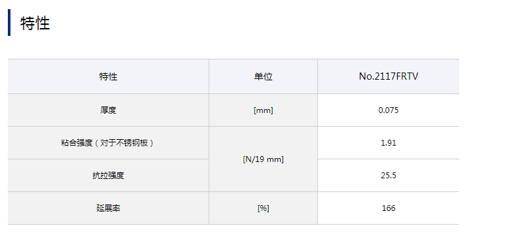Select the 抗拉强度 row label
524x241 pixels.
click(109, 176)
